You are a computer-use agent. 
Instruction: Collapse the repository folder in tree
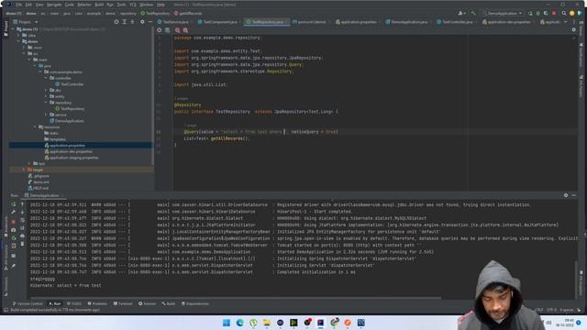(46, 103)
